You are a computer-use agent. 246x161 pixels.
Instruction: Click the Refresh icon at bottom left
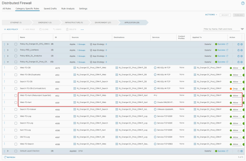coord(5,157)
